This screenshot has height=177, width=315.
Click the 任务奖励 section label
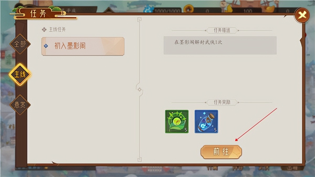[222, 102]
